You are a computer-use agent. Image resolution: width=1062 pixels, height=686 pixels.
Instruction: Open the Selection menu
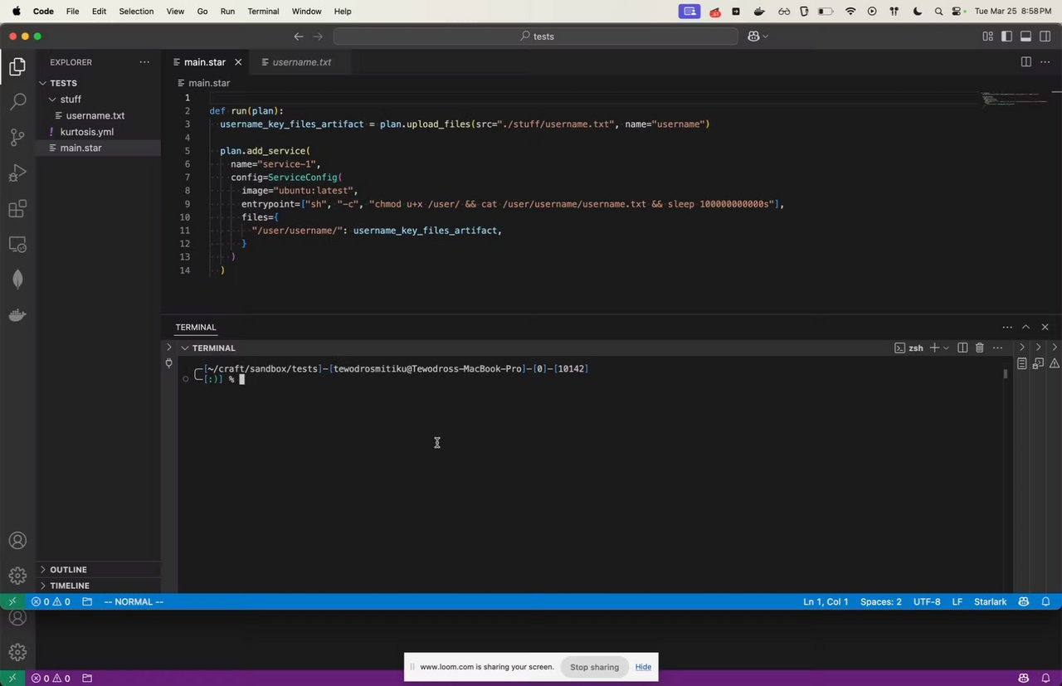tap(136, 12)
